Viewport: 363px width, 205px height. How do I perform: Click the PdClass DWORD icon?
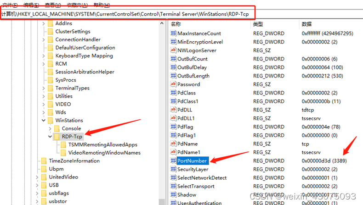(x=173, y=93)
